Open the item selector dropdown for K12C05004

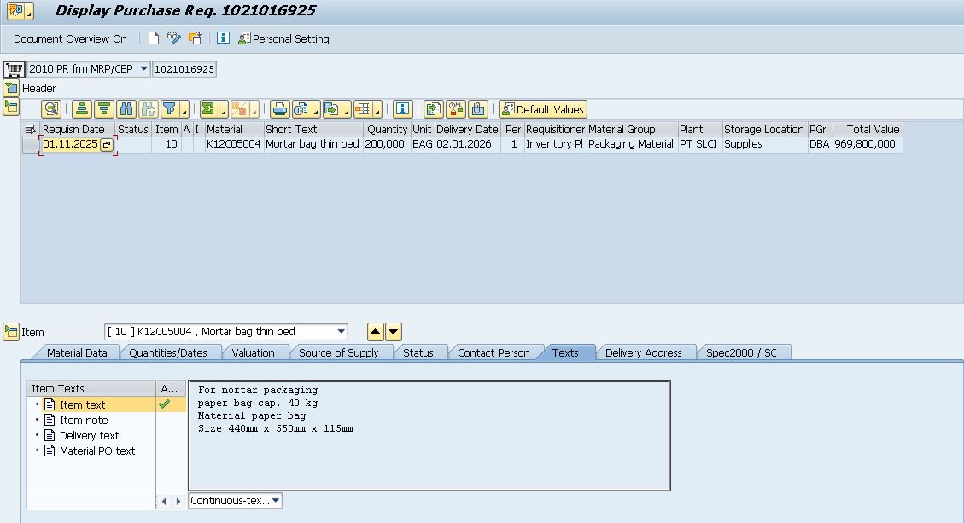[x=342, y=332]
